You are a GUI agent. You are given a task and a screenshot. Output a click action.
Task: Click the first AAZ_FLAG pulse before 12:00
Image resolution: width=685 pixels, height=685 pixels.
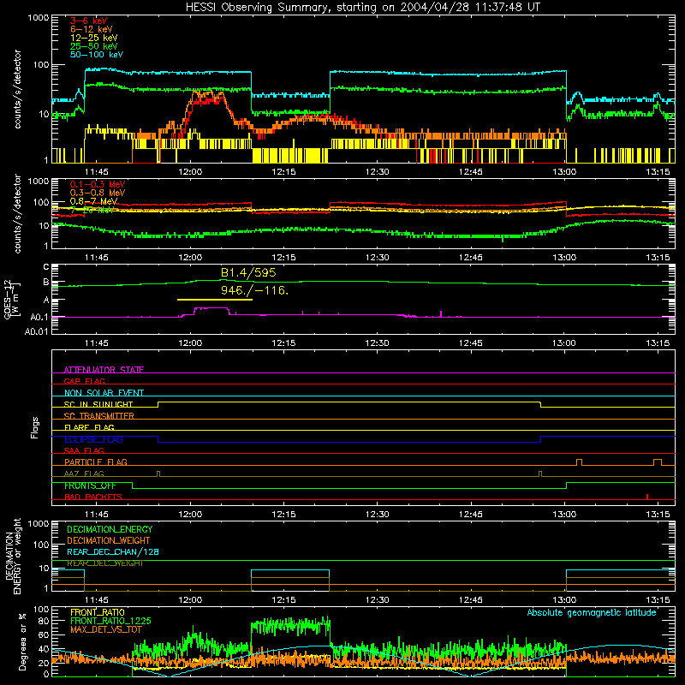coord(158,474)
